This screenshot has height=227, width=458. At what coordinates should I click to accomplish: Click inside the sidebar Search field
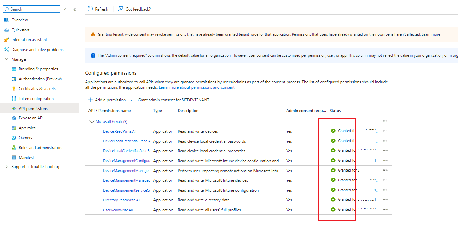[x=31, y=9]
